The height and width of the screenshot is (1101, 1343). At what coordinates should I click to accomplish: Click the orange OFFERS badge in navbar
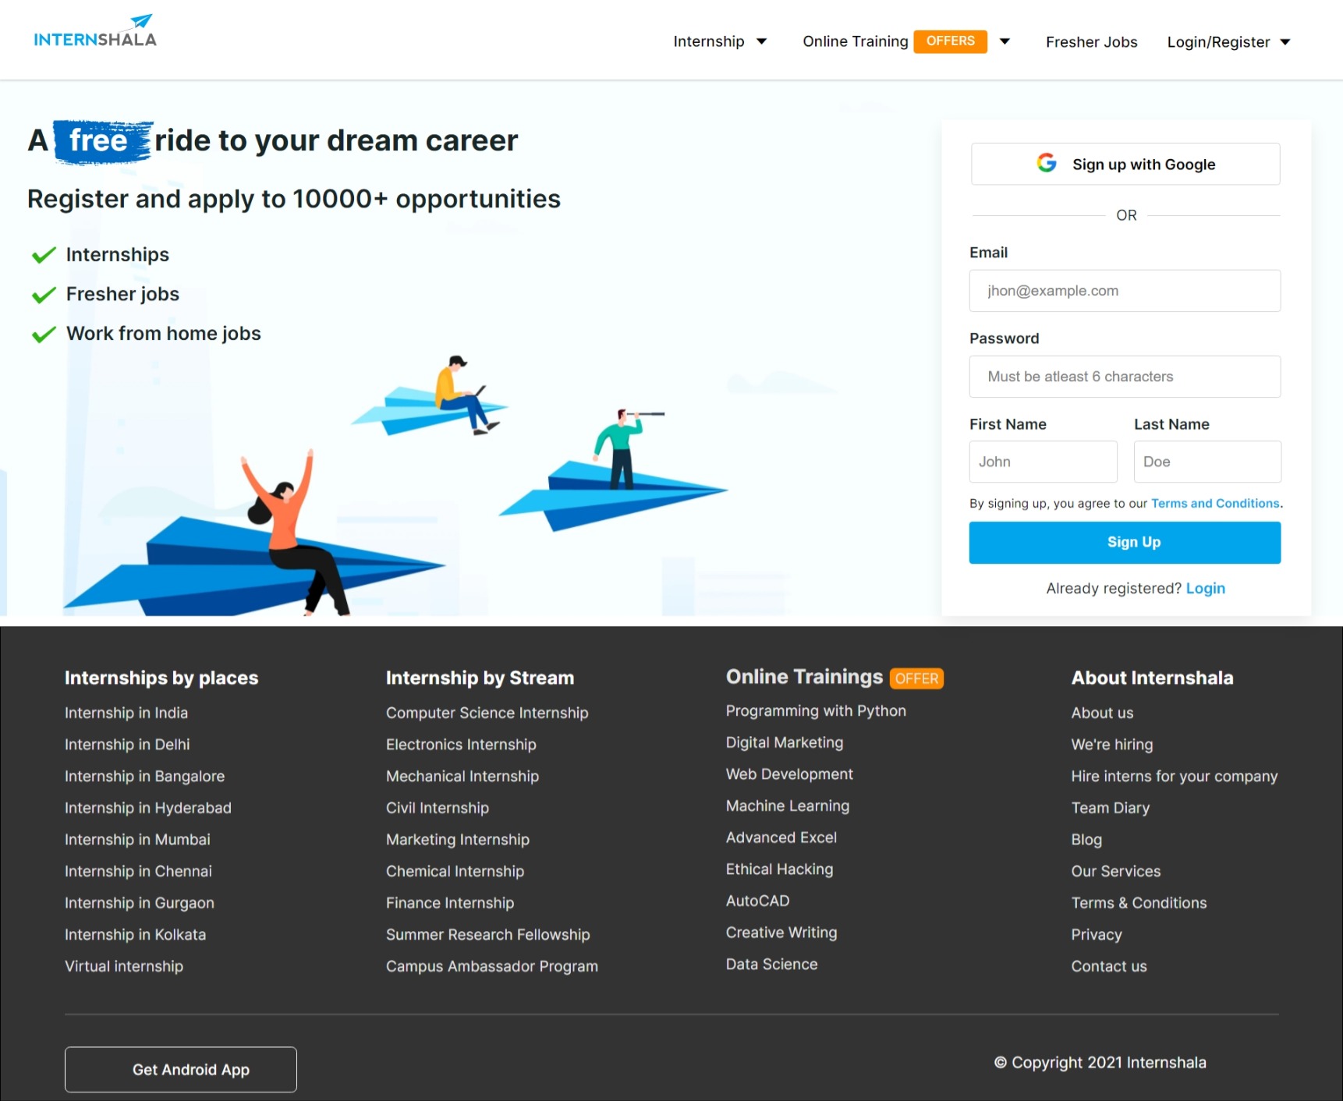click(950, 41)
